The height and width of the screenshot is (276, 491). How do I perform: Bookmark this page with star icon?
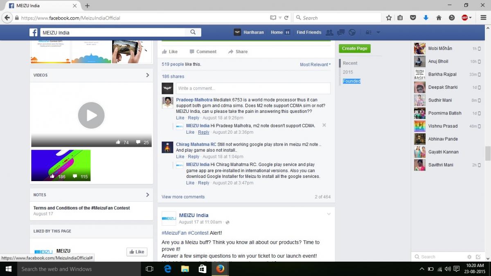click(389, 18)
